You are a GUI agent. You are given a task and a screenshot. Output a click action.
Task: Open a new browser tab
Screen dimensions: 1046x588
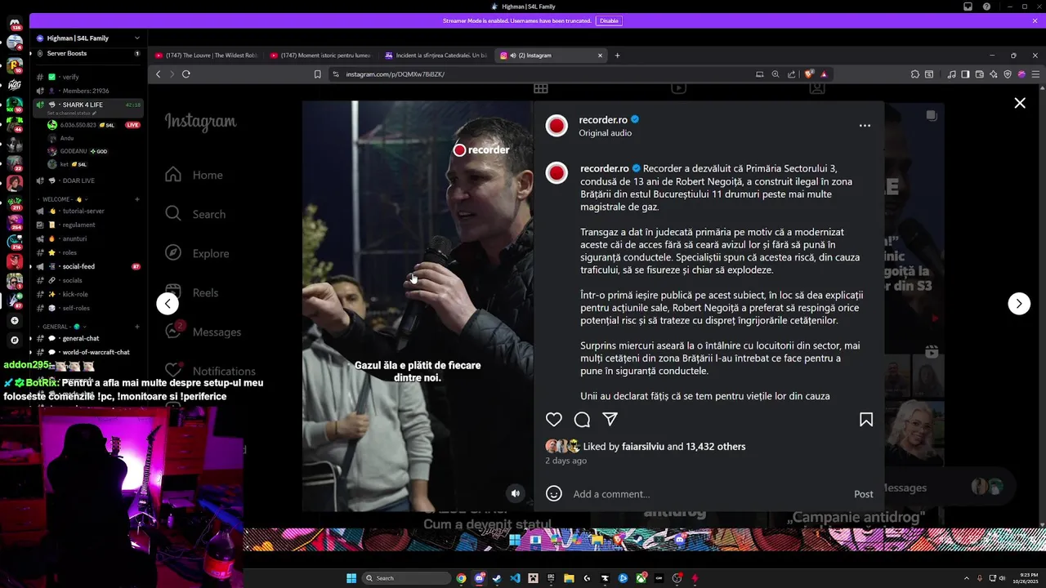pyautogui.click(x=617, y=56)
